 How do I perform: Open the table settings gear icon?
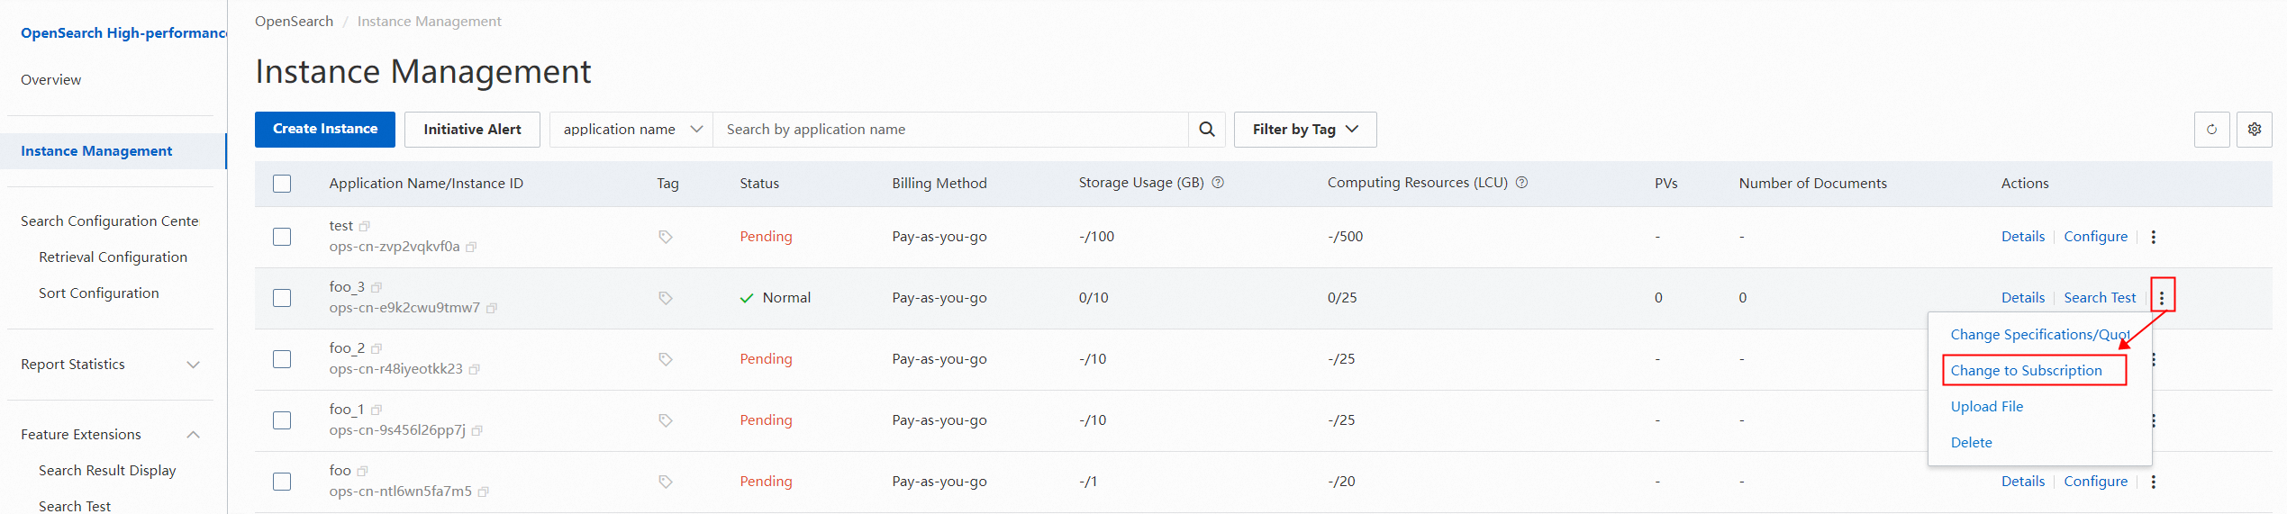coord(2254,130)
